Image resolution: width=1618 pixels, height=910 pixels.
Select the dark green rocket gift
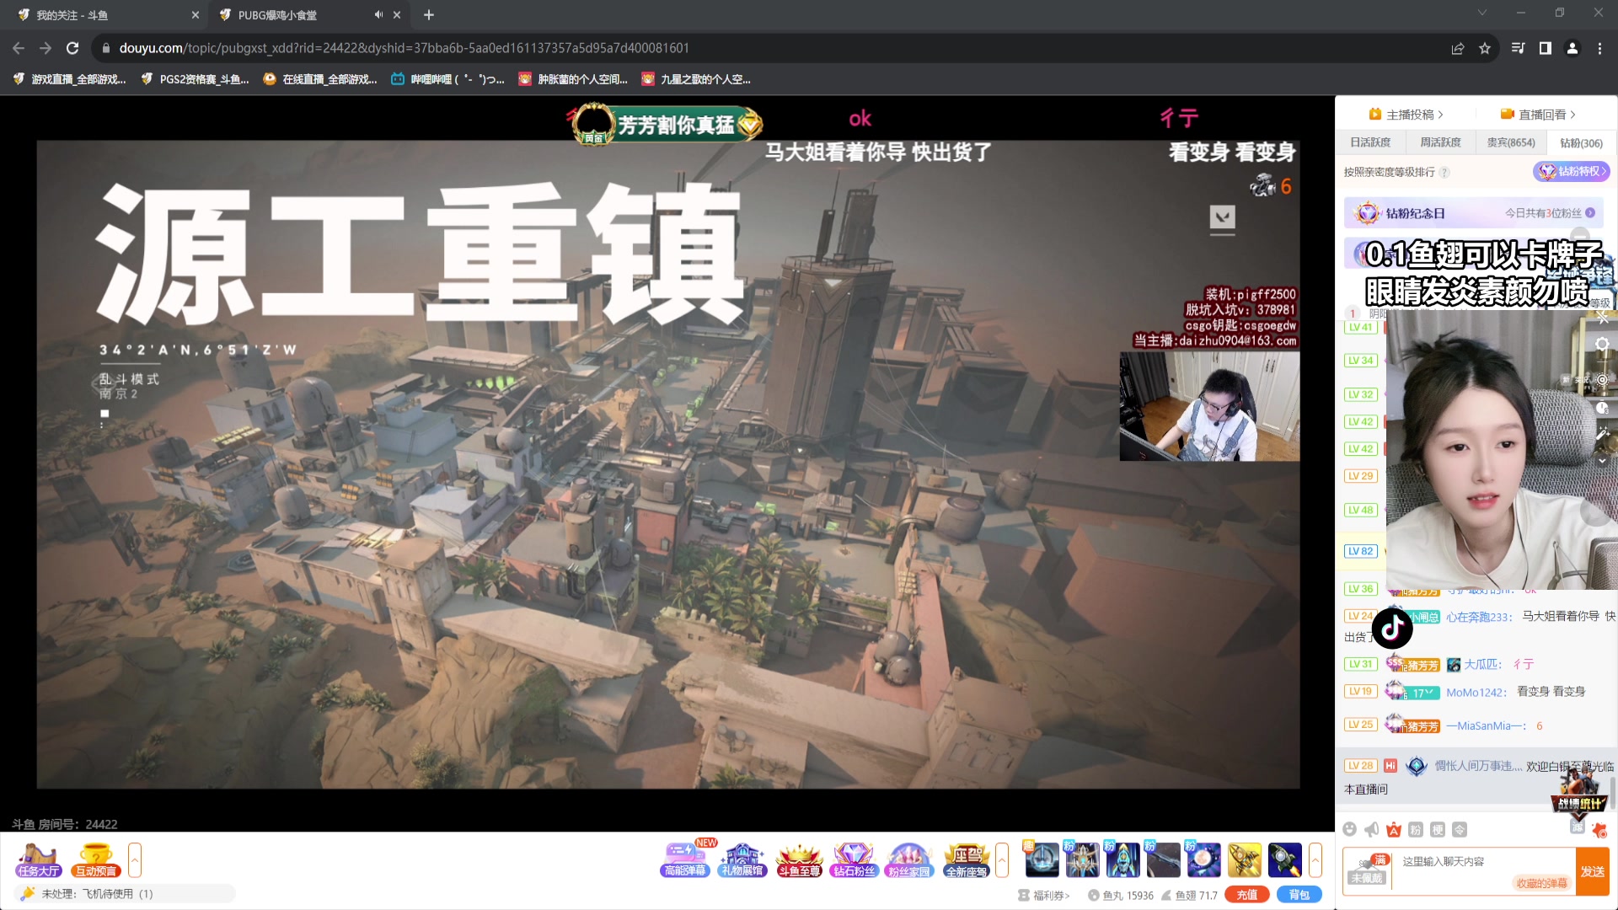[x=1284, y=859]
